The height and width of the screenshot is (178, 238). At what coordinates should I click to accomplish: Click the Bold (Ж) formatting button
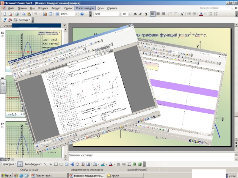(135, 14)
